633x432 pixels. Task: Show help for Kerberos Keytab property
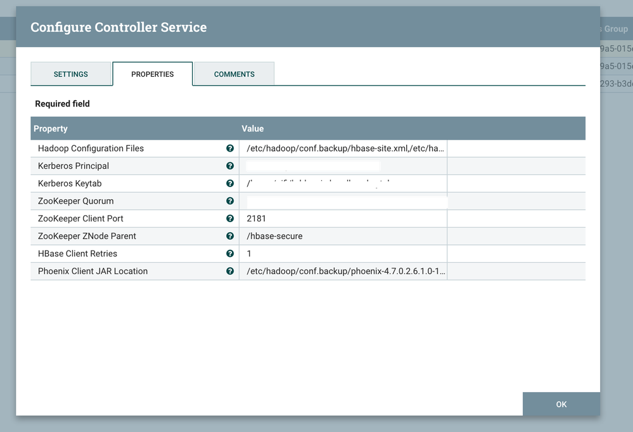tap(230, 183)
